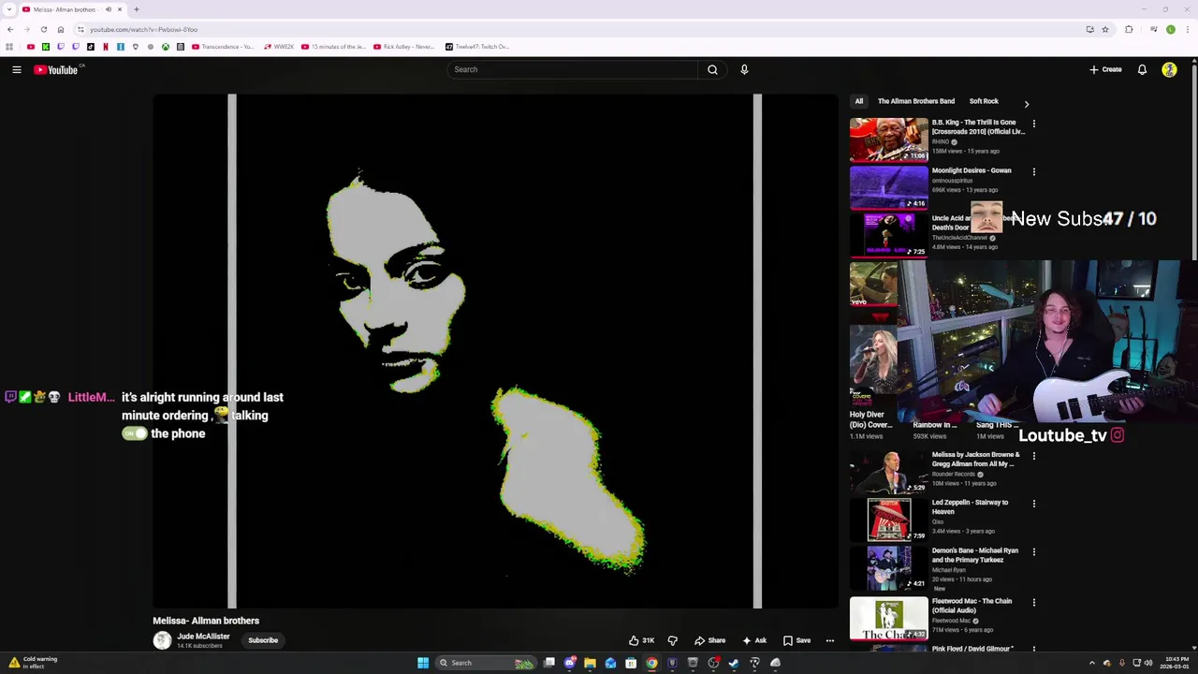The height and width of the screenshot is (674, 1198).
Task: Open Transcendence bookmark
Action: click(x=223, y=47)
